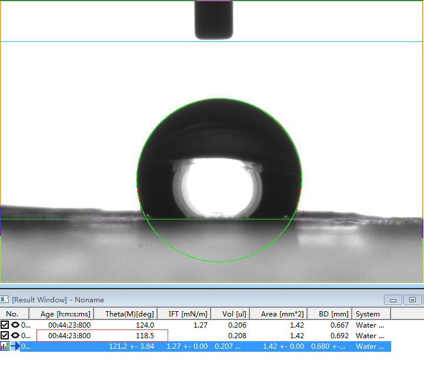Toggle checkbox of the second result row
The image size is (424, 370).
tap(5, 335)
